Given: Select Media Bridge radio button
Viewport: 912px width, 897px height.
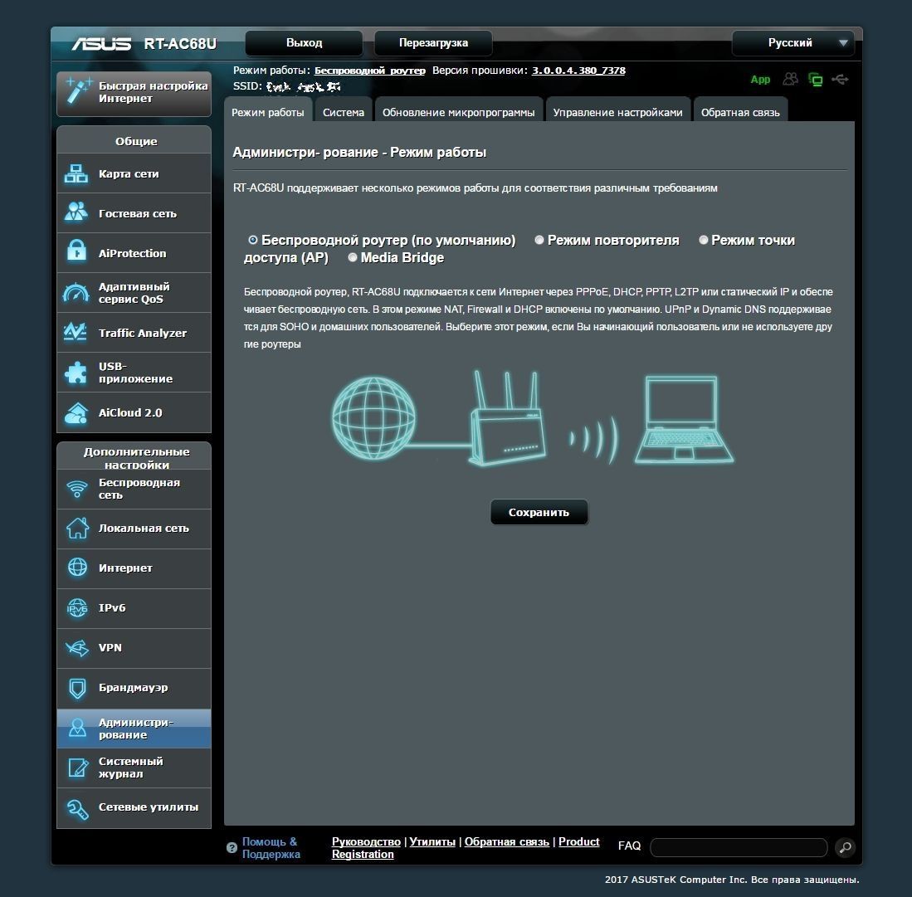Looking at the screenshot, I should 353,257.
